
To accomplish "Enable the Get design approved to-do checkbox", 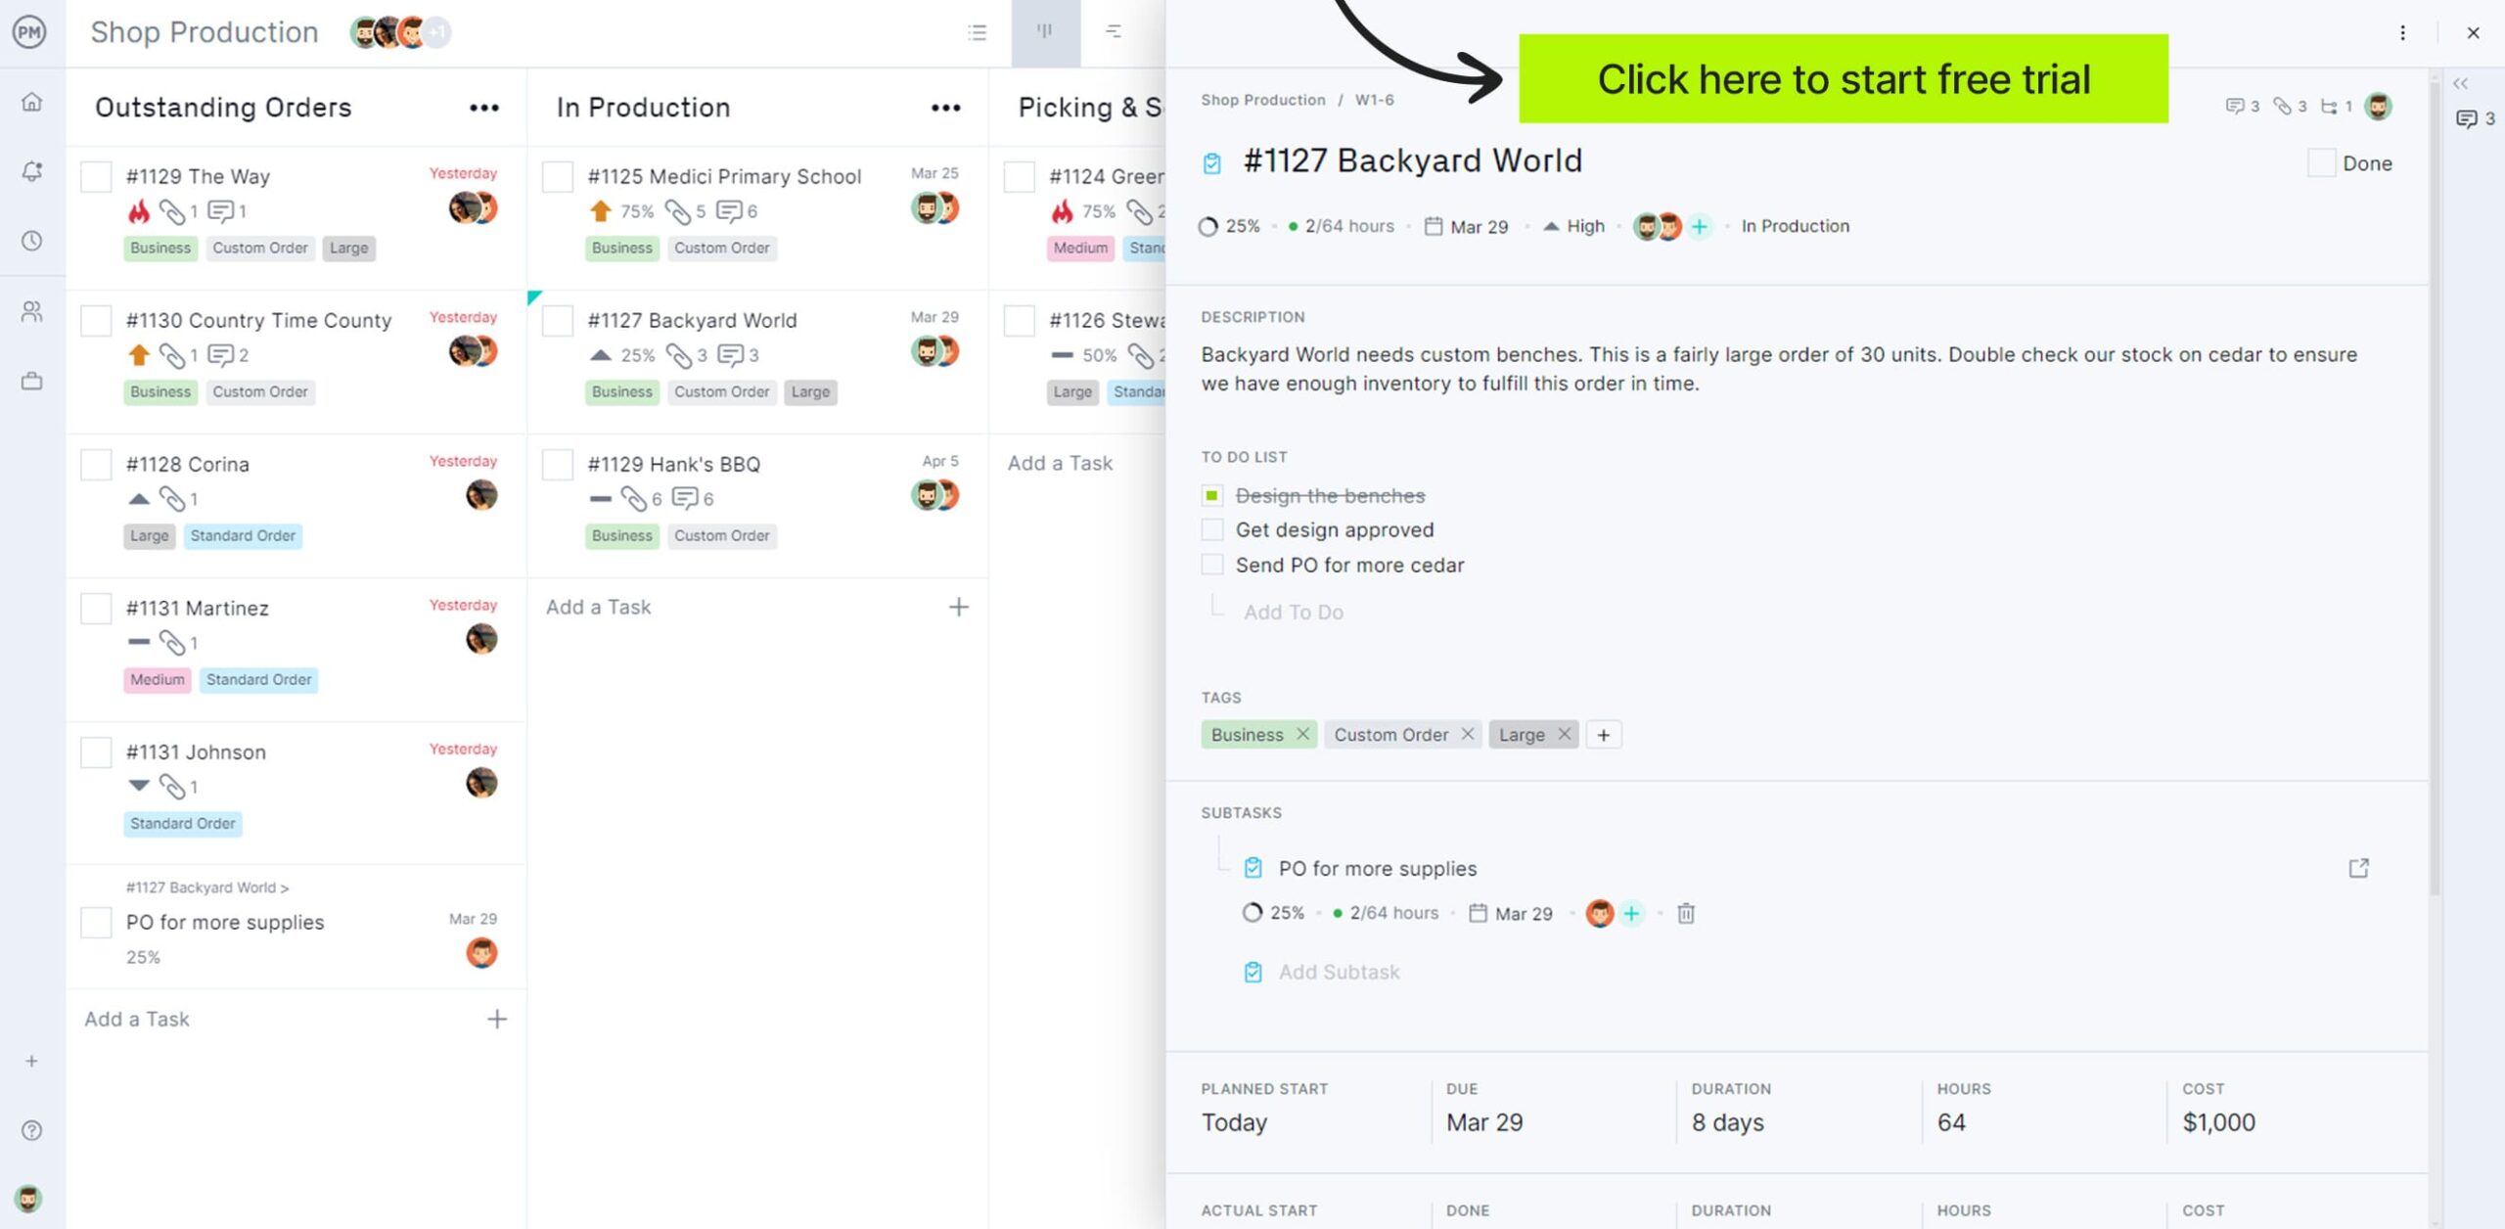I will coord(1212,529).
